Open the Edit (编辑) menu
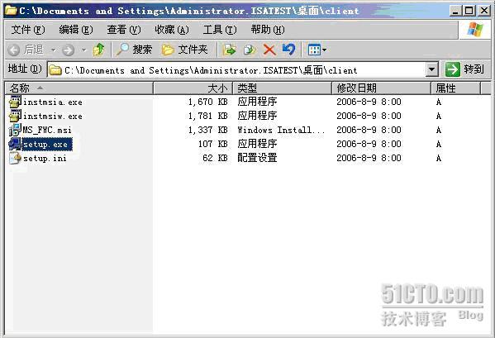Image resolution: width=495 pixels, height=338 pixels. click(76, 30)
